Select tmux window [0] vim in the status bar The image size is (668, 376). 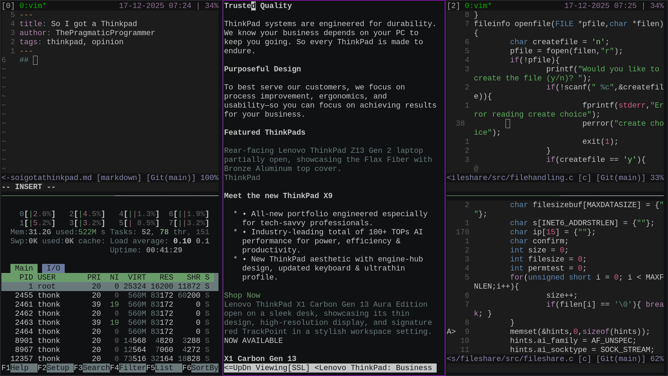tap(21, 6)
